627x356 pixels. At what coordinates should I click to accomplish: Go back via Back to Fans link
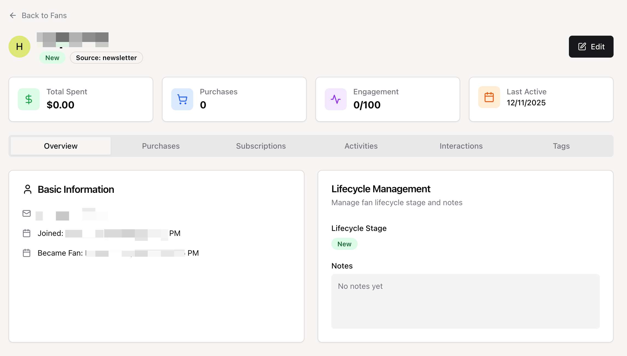coord(44,15)
